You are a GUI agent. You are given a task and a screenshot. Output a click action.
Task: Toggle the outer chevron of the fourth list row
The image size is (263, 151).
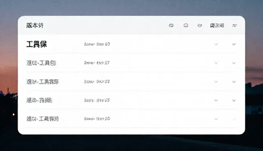pyautogui.click(x=234, y=100)
